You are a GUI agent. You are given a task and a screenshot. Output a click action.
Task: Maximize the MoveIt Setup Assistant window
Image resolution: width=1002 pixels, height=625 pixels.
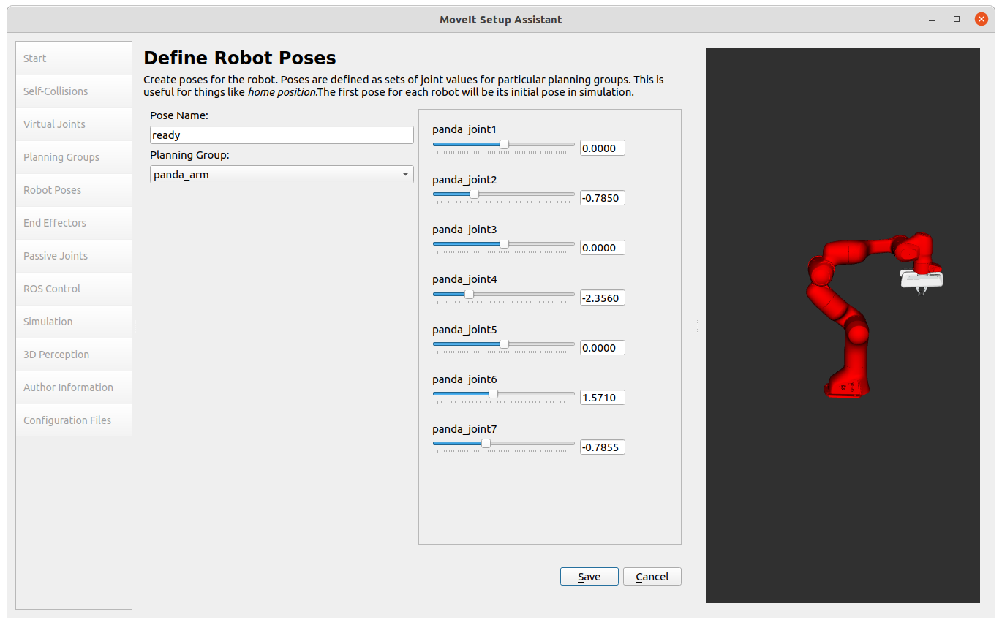[957, 19]
